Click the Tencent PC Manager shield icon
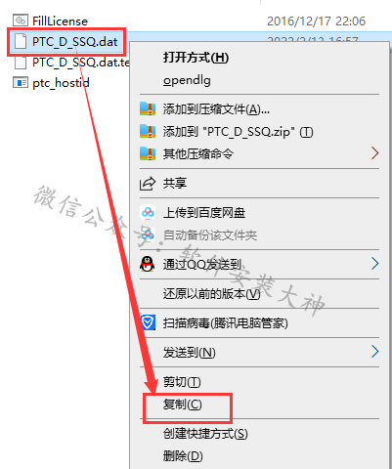The width and height of the screenshot is (392, 469). pyautogui.click(x=148, y=322)
